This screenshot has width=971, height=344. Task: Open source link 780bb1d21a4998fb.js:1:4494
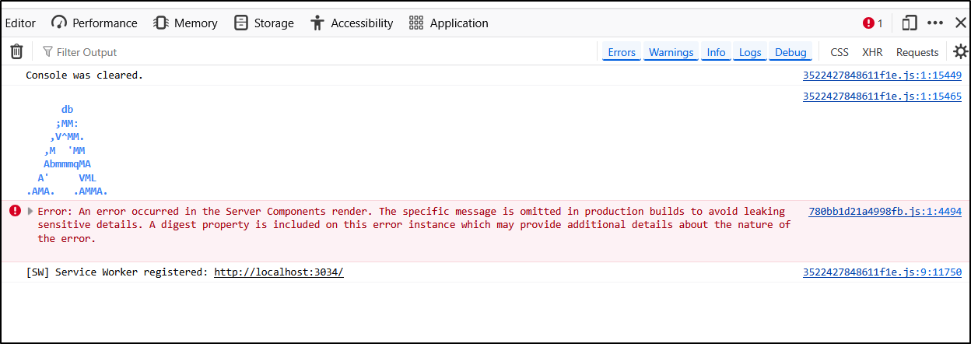pos(885,211)
